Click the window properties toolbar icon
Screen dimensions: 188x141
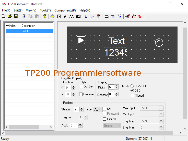[x=113, y=17]
